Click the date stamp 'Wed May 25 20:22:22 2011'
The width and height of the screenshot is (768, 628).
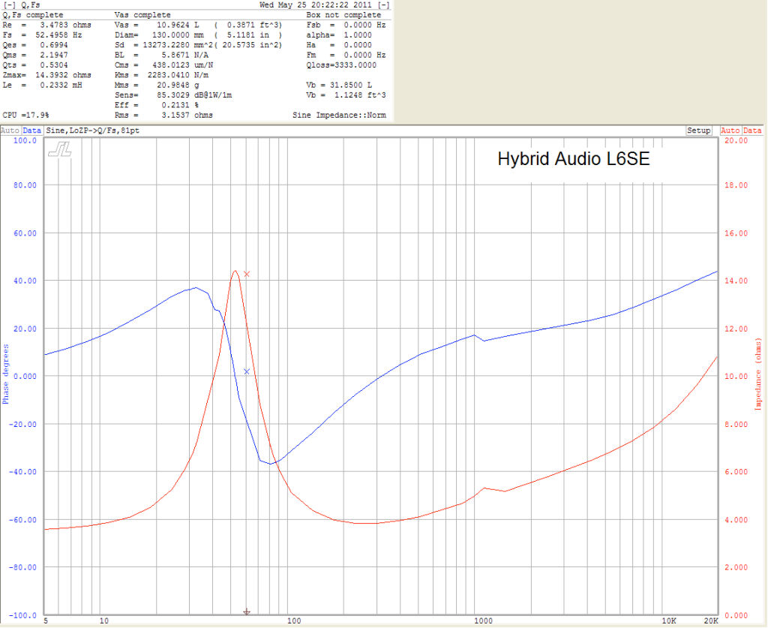pos(316,5)
